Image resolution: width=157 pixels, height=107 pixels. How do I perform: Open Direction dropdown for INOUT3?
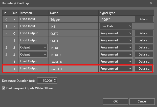click(x=33, y=55)
